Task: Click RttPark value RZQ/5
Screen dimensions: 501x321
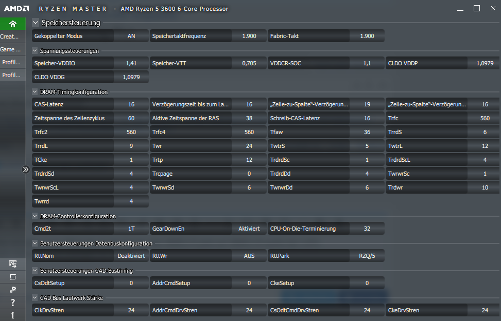Action: click(367, 256)
